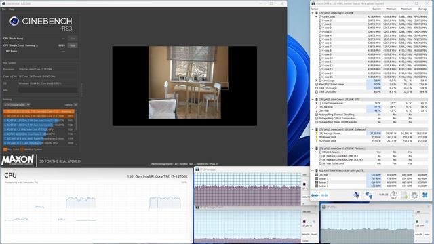Click Start button for CPU (Multi Core)
The image size is (434, 244).
[x=73, y=39]
